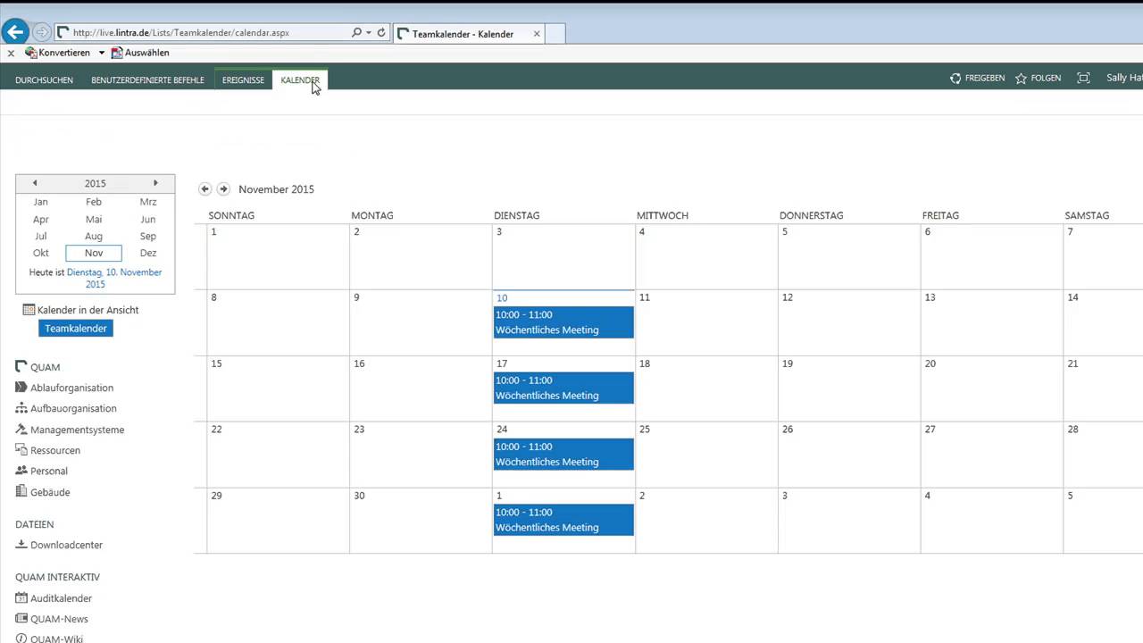1143x643 pixels.
Task: Show previous month with calendar arrow
Action: coord(204,189)
